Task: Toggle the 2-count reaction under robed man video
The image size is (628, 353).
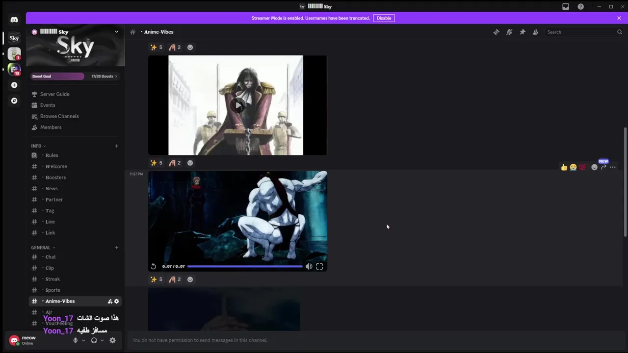Action: tap(175, 163)
